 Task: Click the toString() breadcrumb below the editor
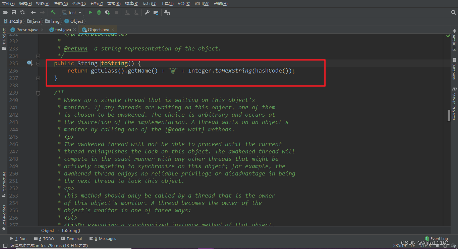[x=71, y=230]
